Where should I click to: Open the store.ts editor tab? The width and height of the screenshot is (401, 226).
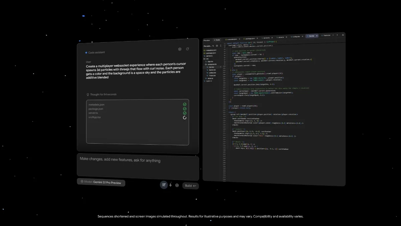point(280,37)
